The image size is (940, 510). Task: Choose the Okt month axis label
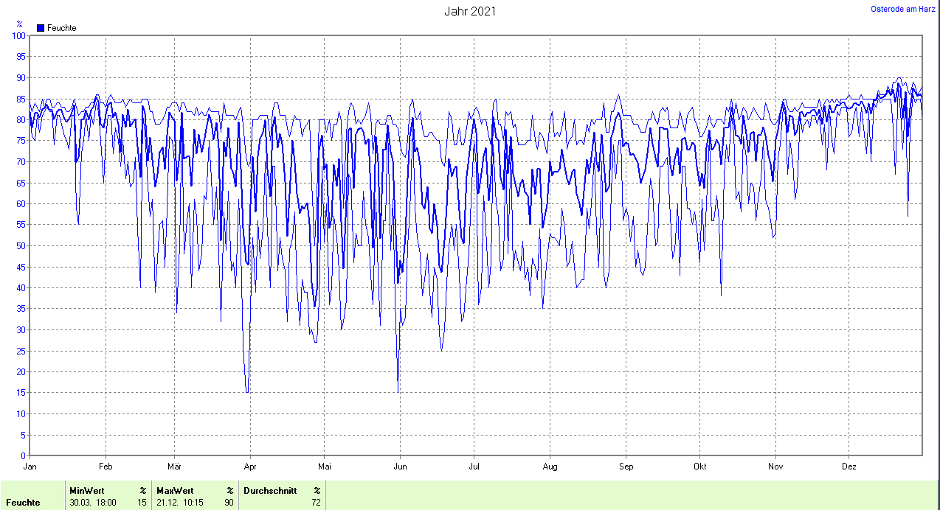click(700, 466)
